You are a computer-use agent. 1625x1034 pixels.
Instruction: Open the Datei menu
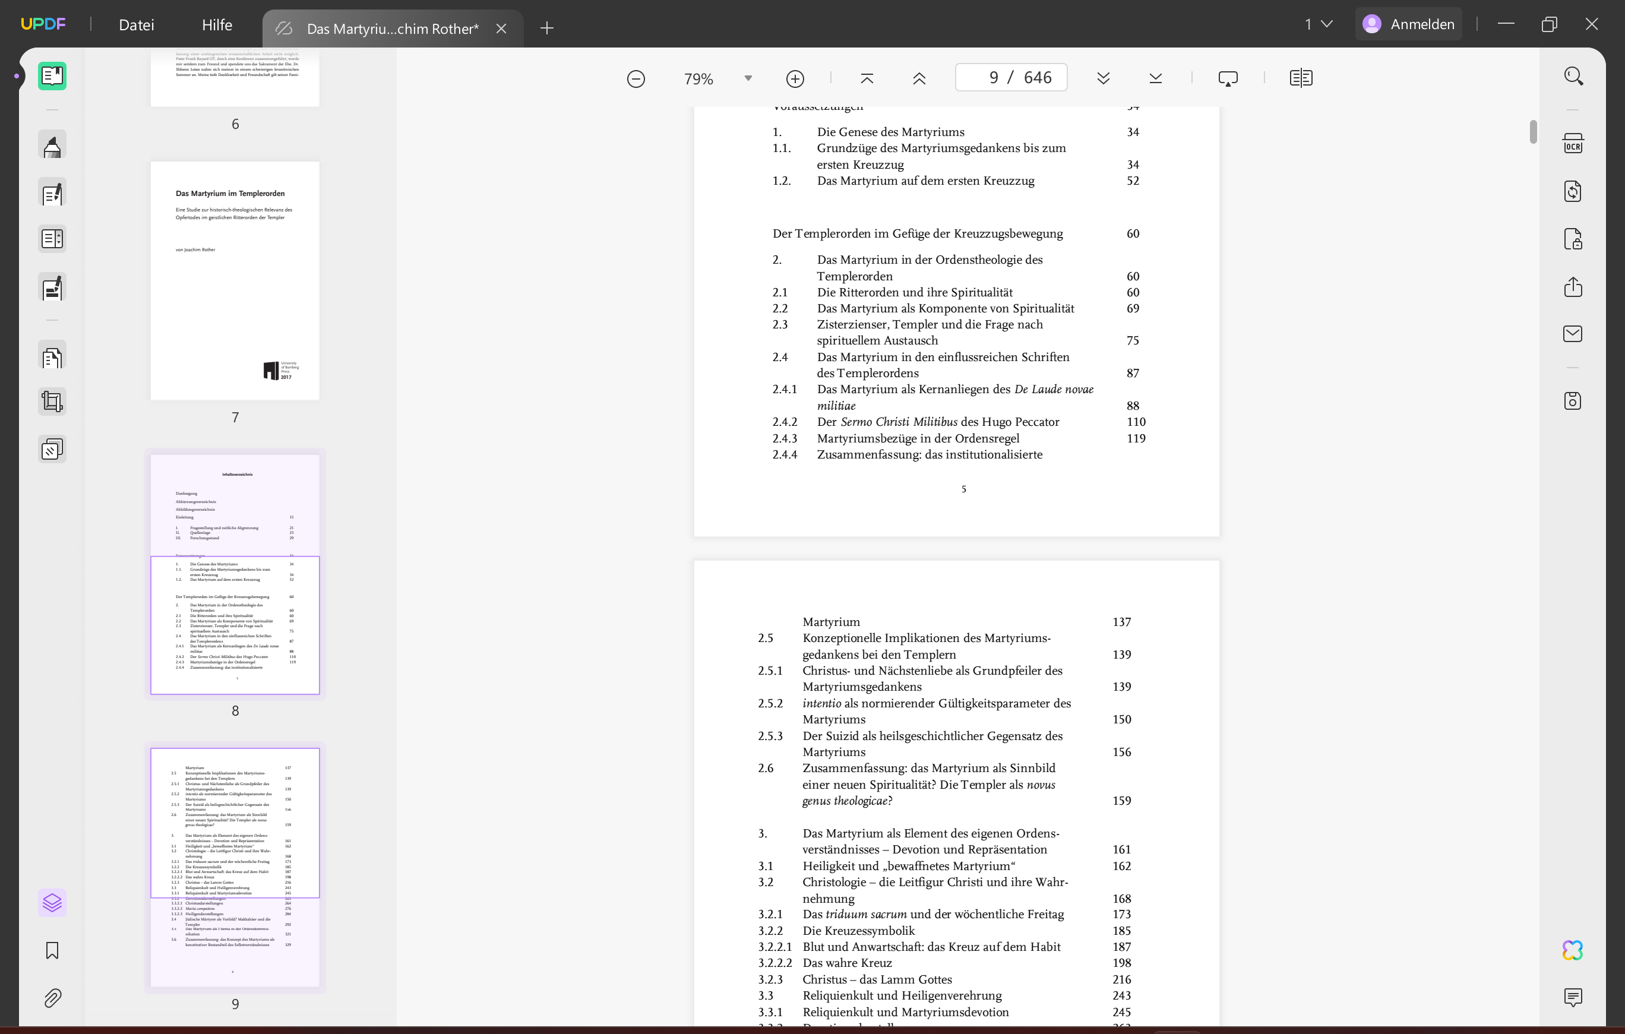137,25
